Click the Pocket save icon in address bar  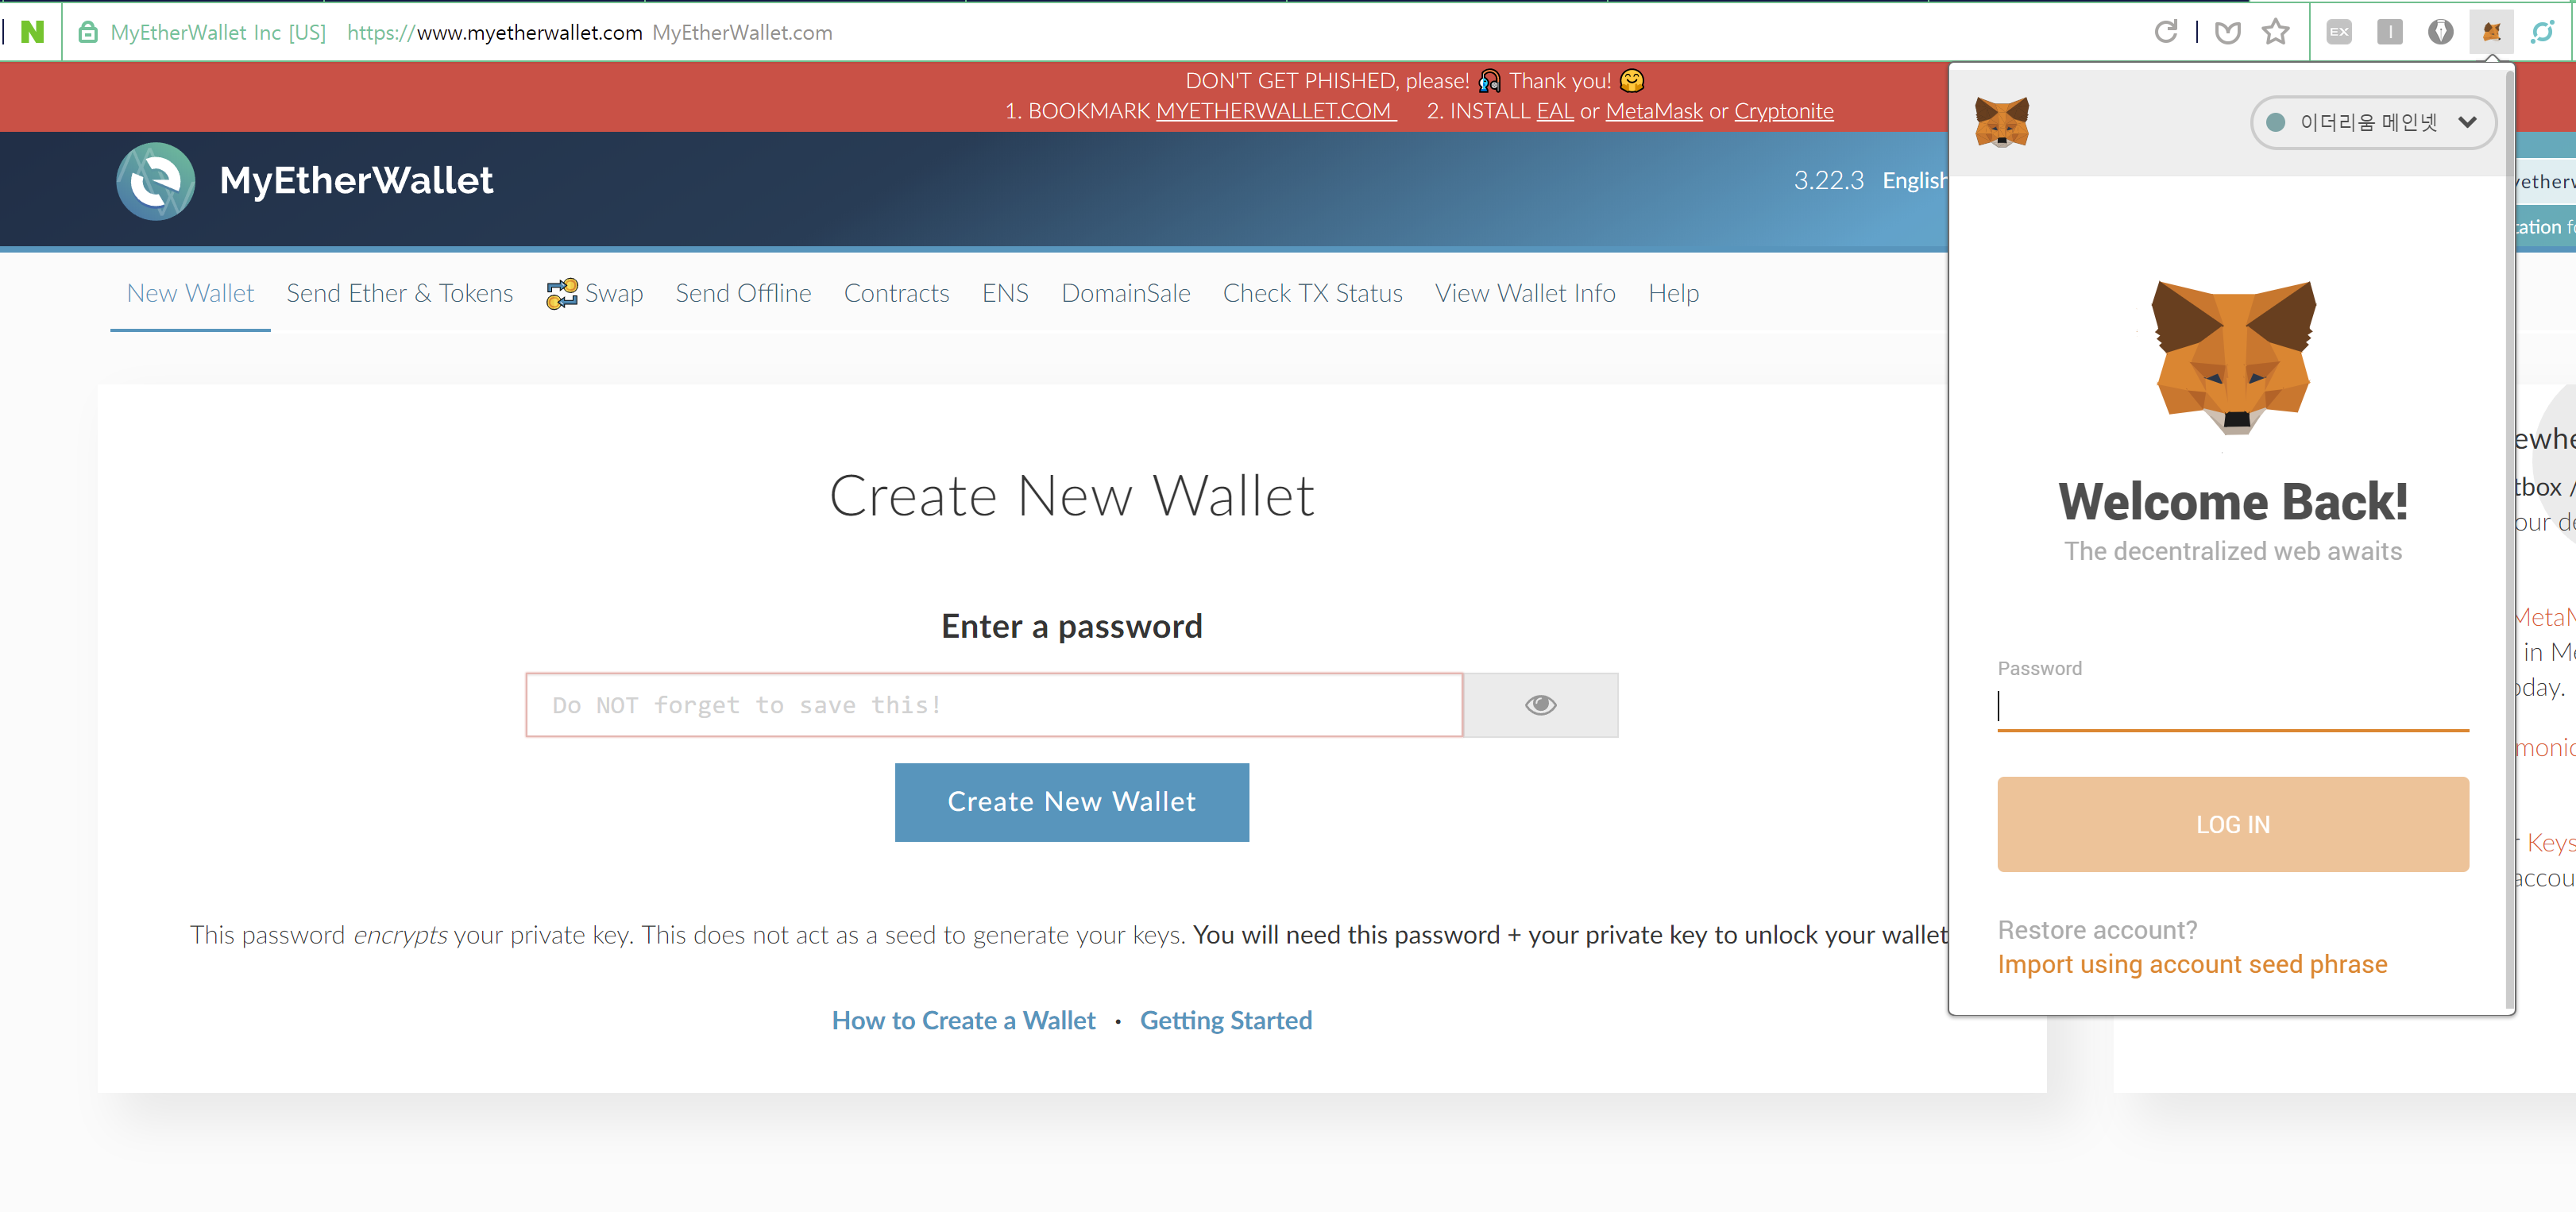tap(2227, 33)
